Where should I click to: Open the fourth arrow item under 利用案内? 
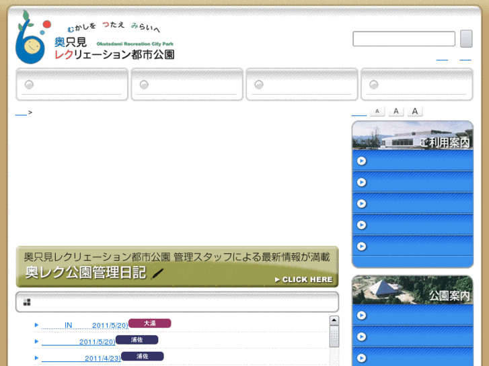tap(412, 225)
